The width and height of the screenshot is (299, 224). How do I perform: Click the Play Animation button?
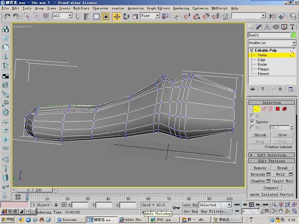(x=251, y=205)
